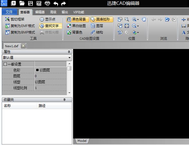Select the Model layout tab

[x=82, y=141]
